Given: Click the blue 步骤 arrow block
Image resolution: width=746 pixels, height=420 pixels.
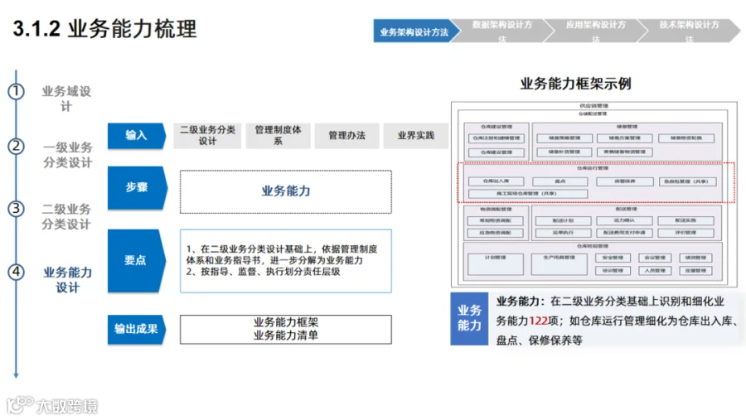Looking at the screenshot, I should coord(137,187).
